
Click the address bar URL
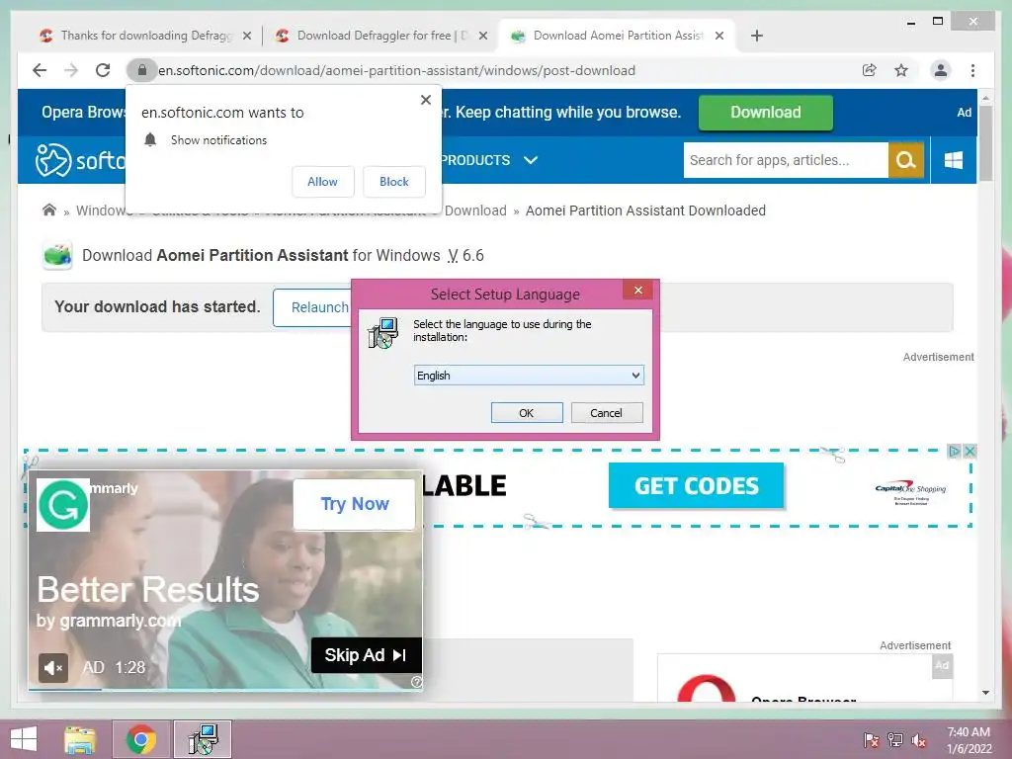396,70
